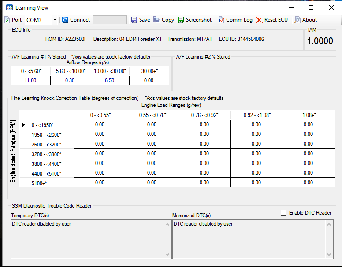Image resolution: width=342 pixels, height=267 pixels.
Task: Select knock cell at 2600-<3200 RPM, 0.76-<0.92 load
Action: (204, 144)
